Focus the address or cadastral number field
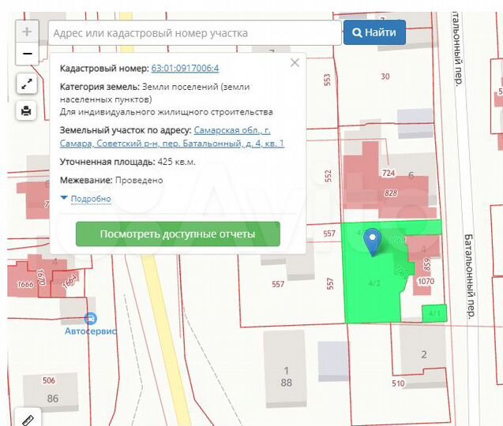The width and height of the screenshot is (503, 426). [194, 33]
